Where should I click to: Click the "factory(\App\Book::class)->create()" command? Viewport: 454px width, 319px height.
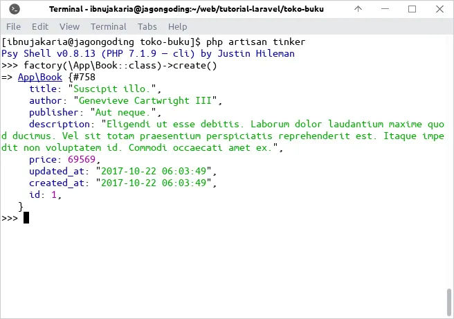pyautogui.click(x=120, y=66)
